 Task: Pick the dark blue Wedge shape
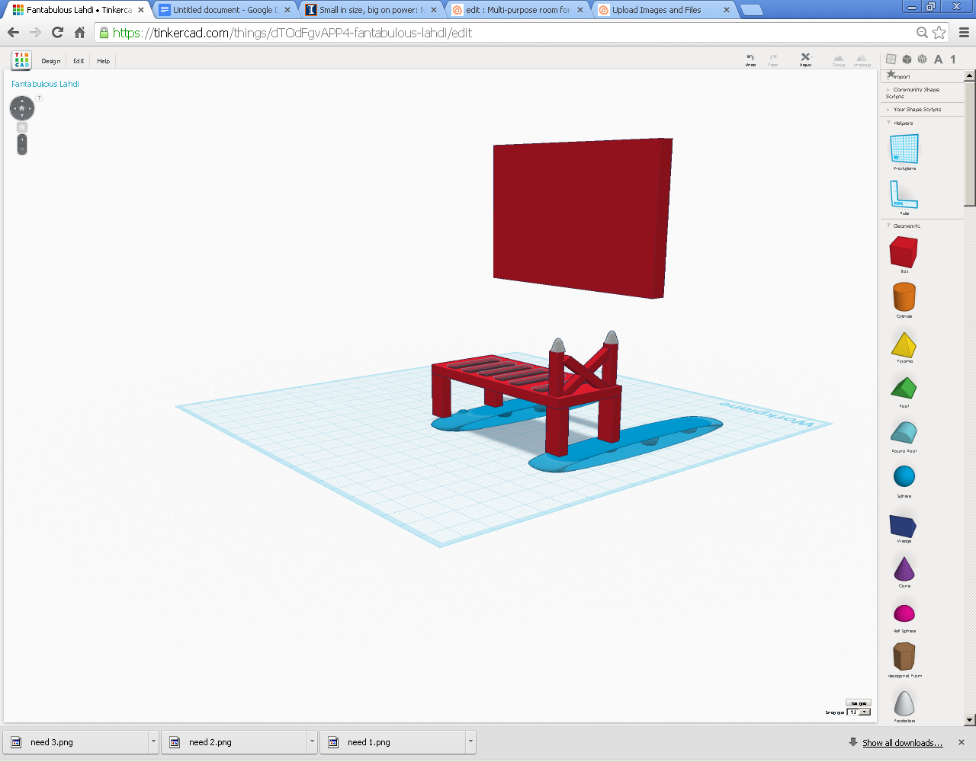pos(904,526)
